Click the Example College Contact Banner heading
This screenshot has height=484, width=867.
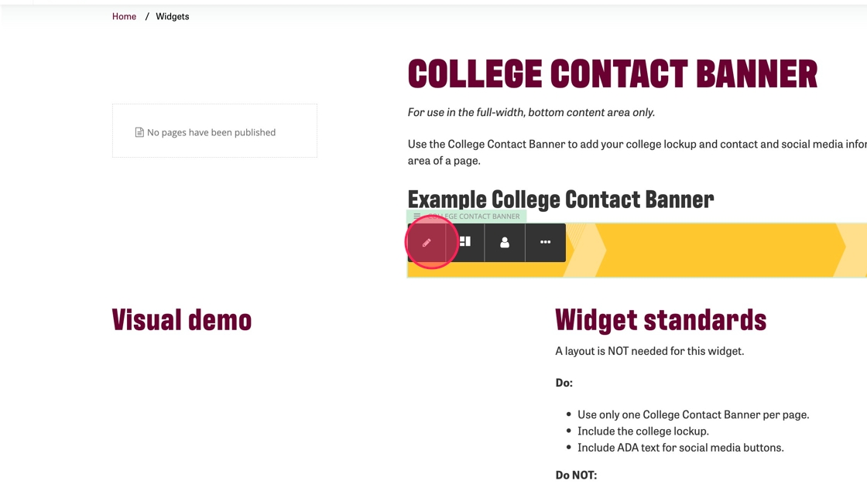(x=560, y=199)
